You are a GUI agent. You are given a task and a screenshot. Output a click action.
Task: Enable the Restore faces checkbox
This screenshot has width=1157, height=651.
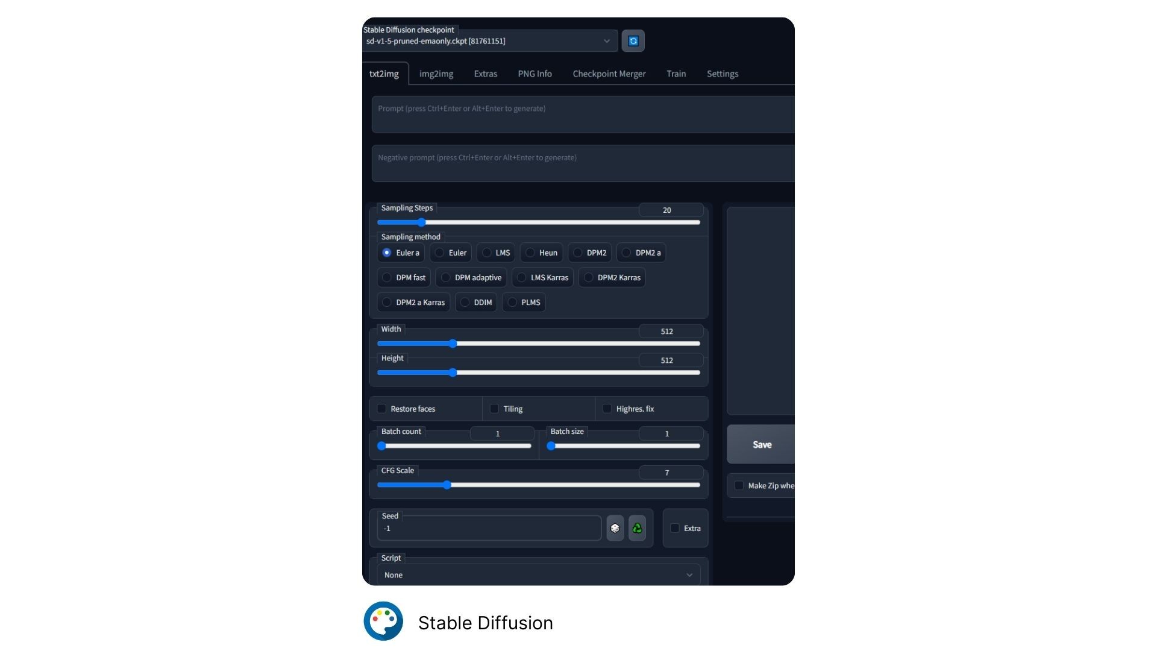coord(382,409)
